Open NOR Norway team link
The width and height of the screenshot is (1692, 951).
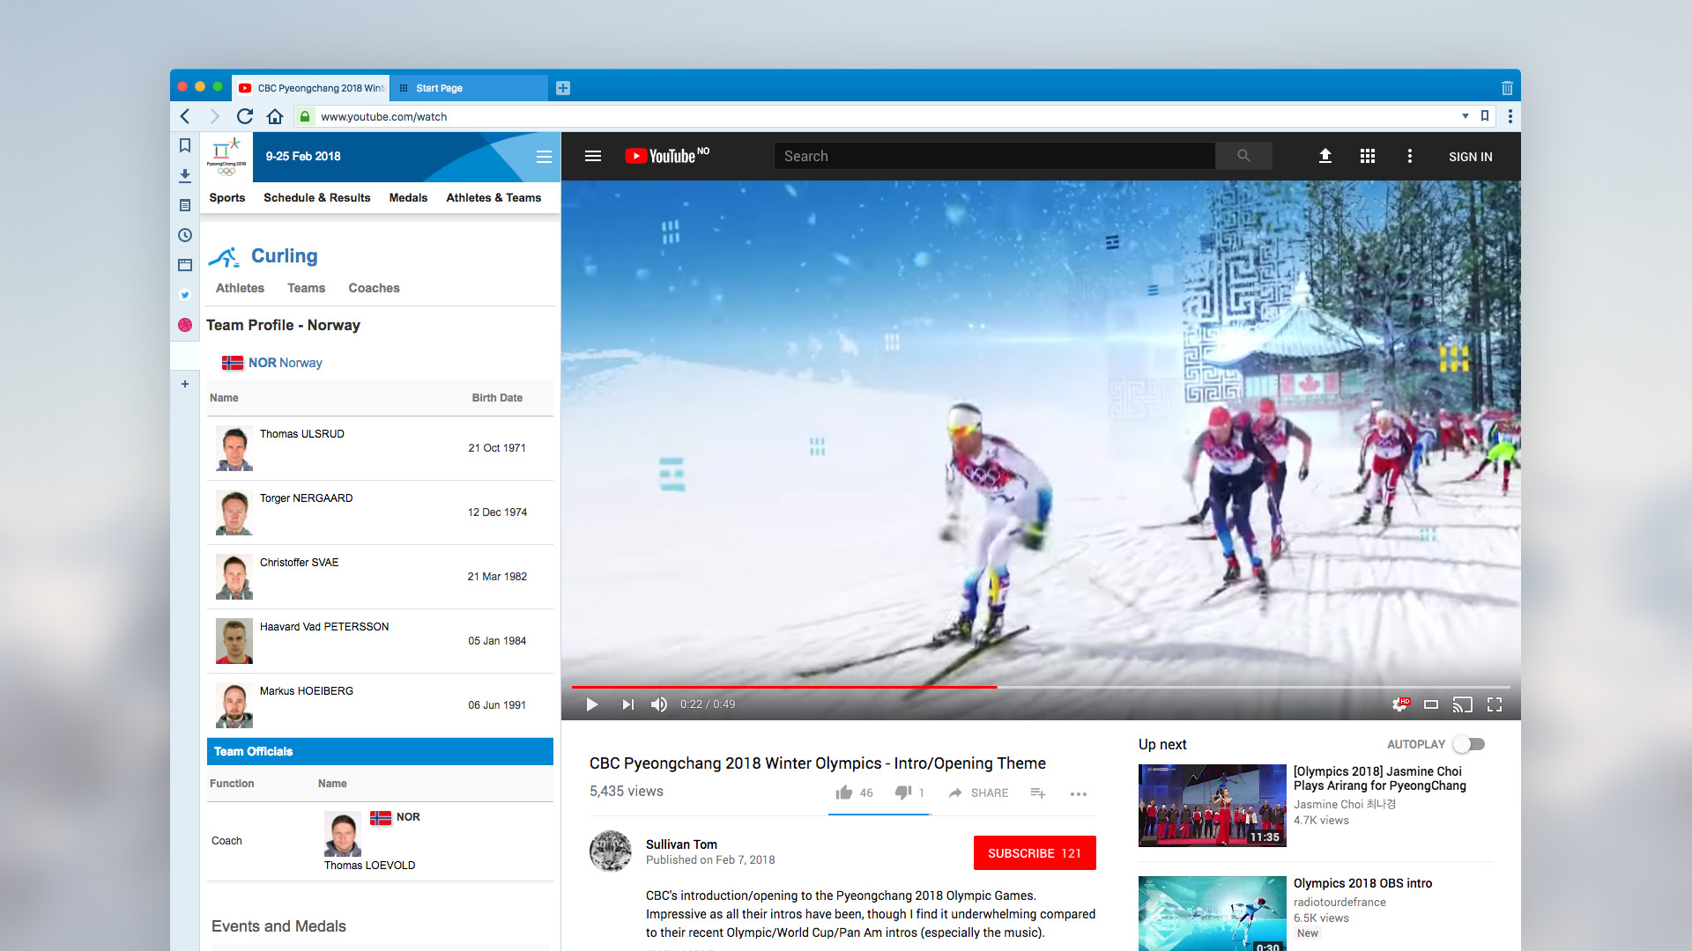(272, 363)
